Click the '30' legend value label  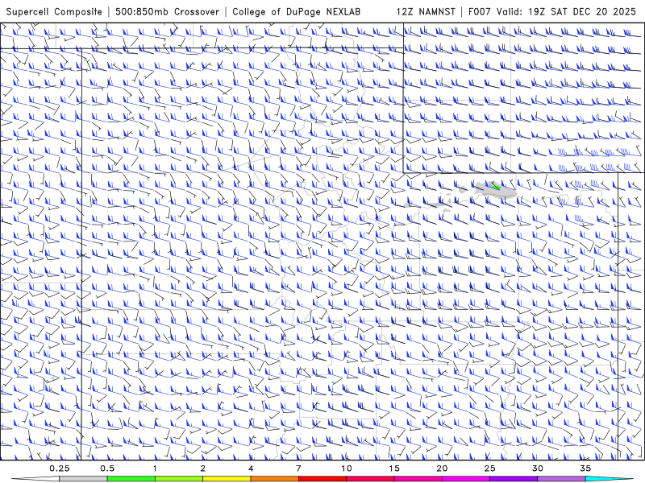tap(538, 469)
